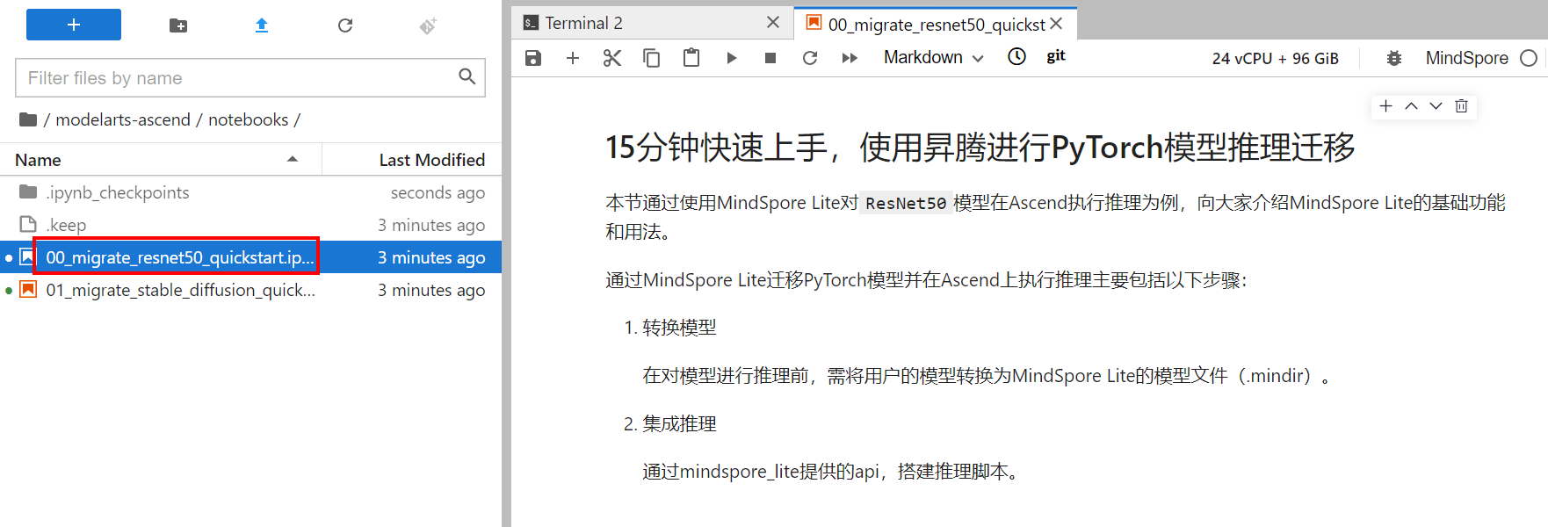Delete the cell with trash icon
Image resolution: width=1548 pixels, height=527 pixels.
click(1461, 106)
